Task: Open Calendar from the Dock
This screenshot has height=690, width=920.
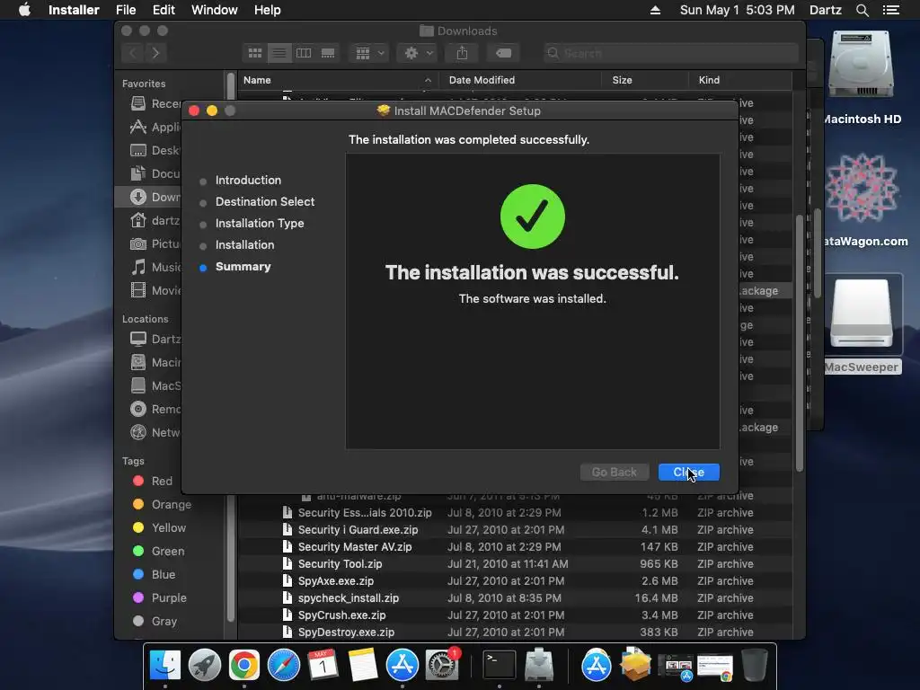Action: (323, 665)
